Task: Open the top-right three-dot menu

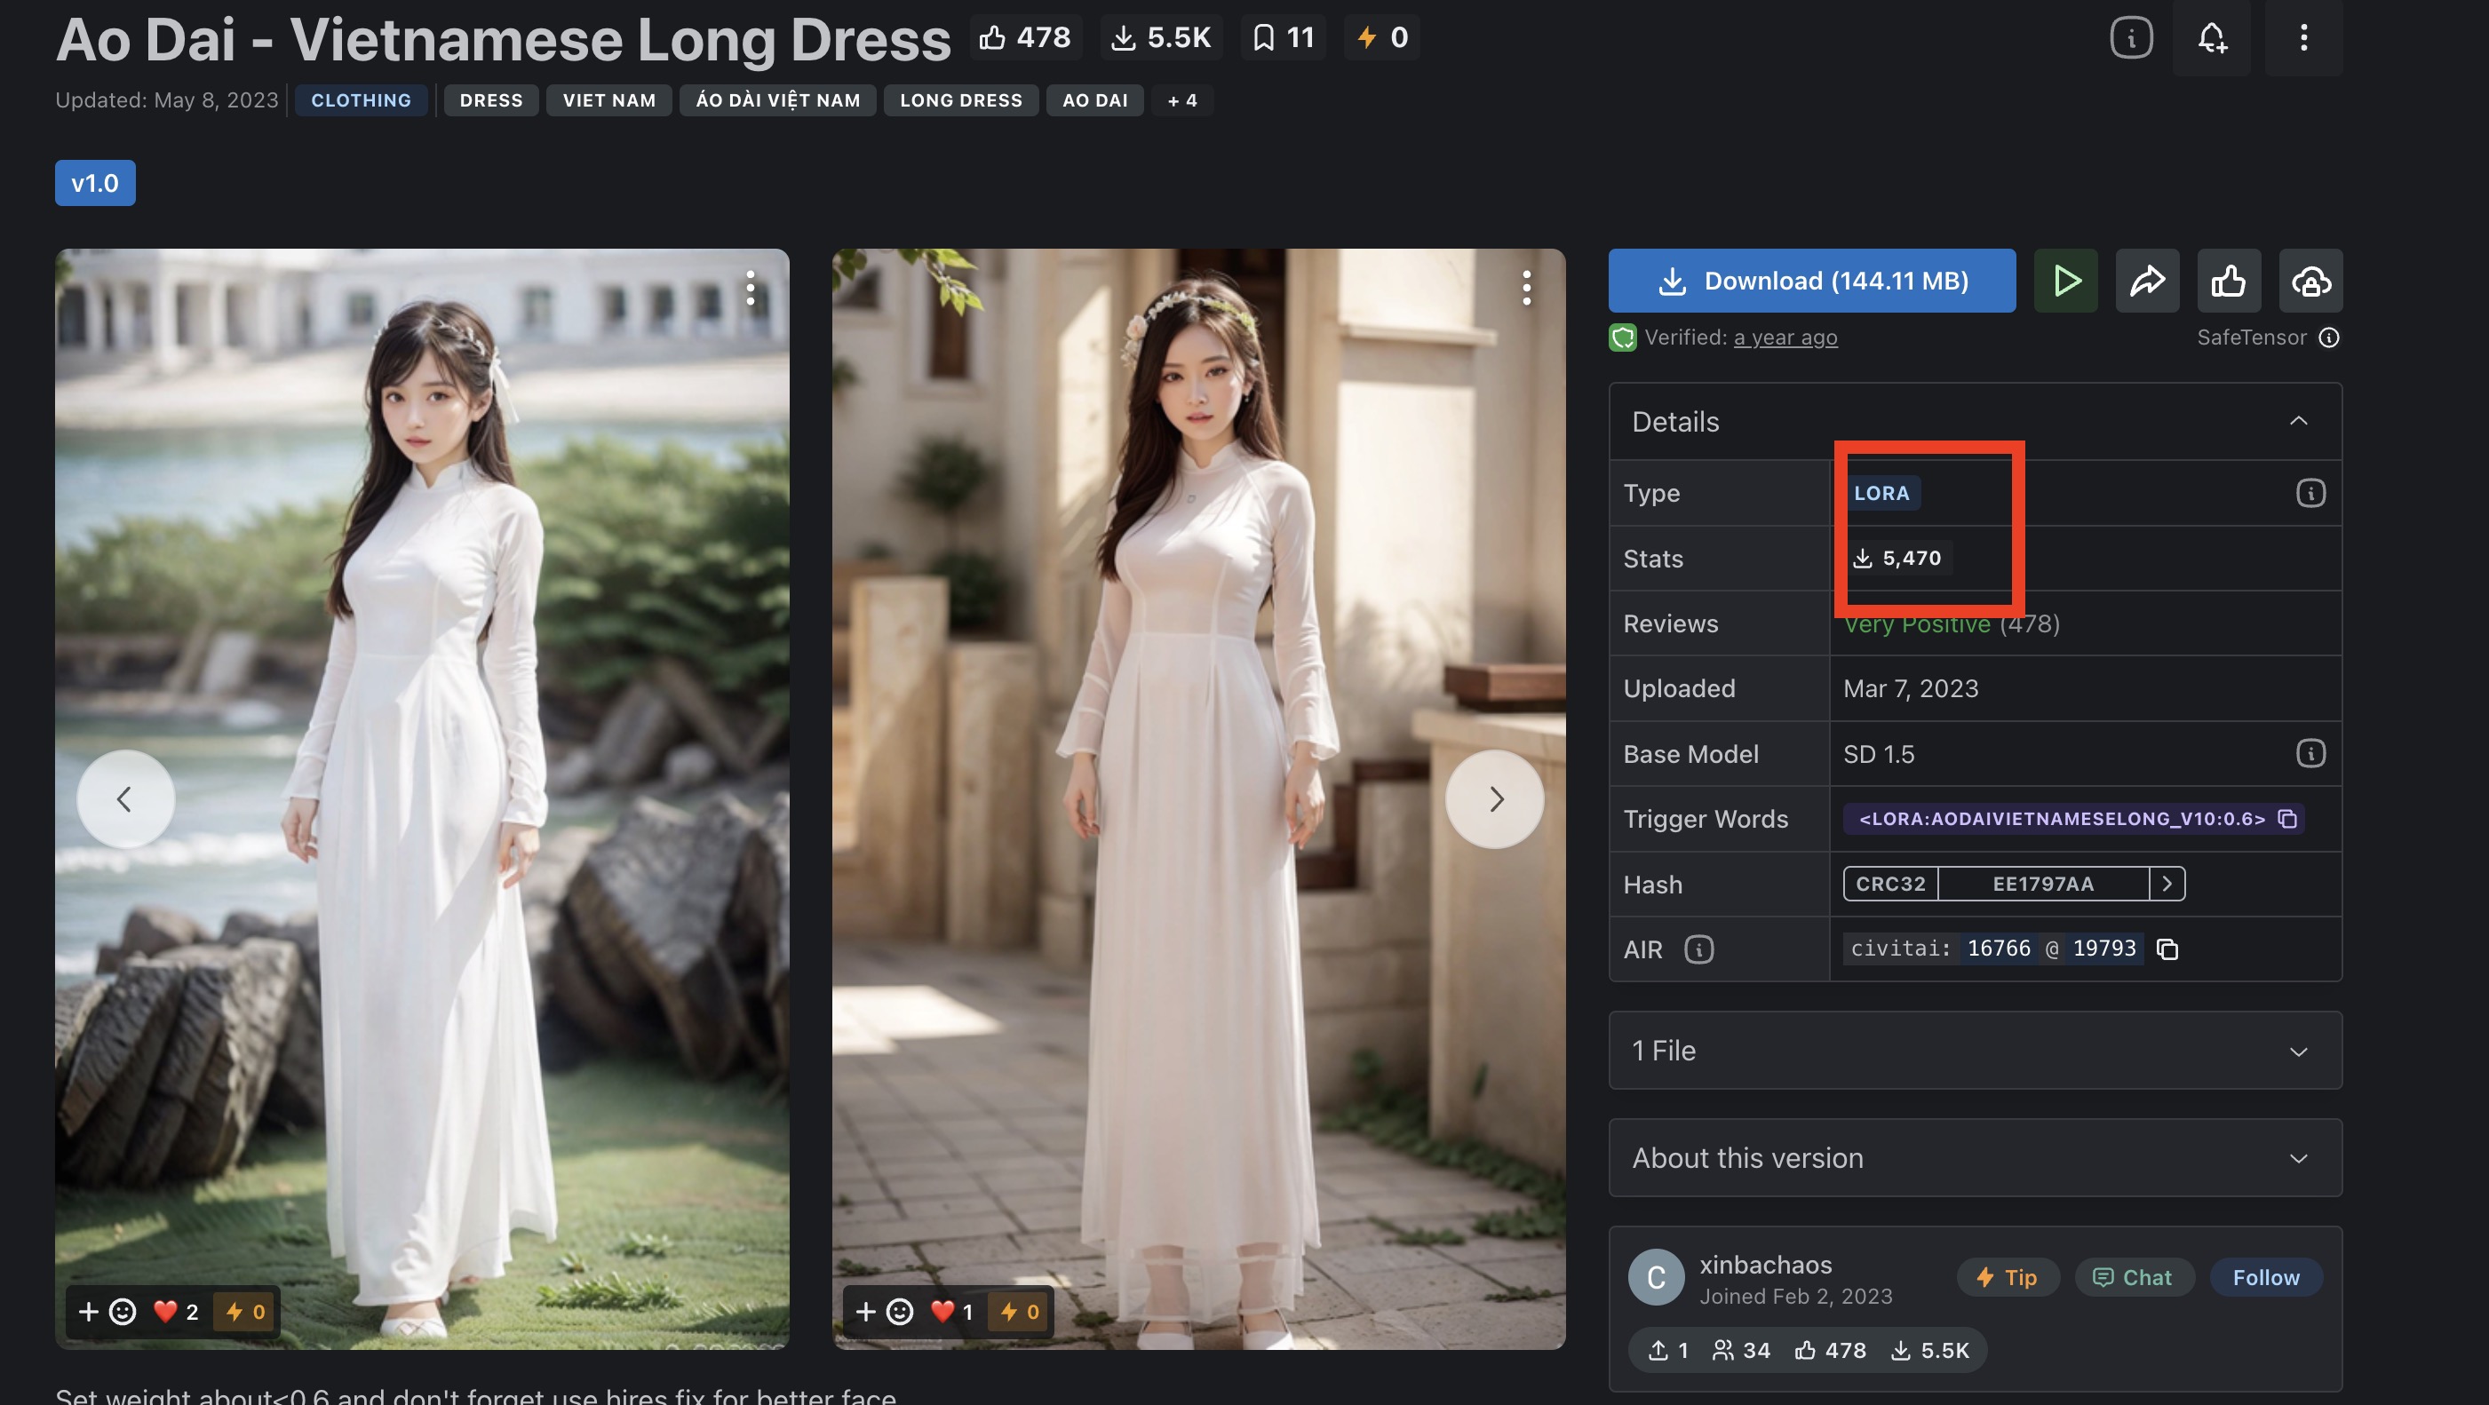Action: tap(2303, 37)
